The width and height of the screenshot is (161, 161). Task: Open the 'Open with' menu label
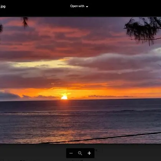(77, 6)
